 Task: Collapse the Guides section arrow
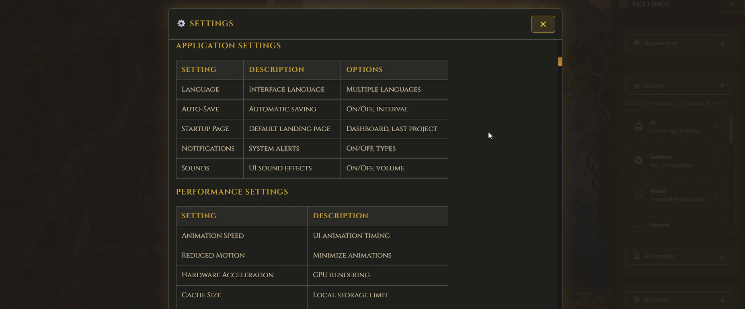(x=722, y=86)
